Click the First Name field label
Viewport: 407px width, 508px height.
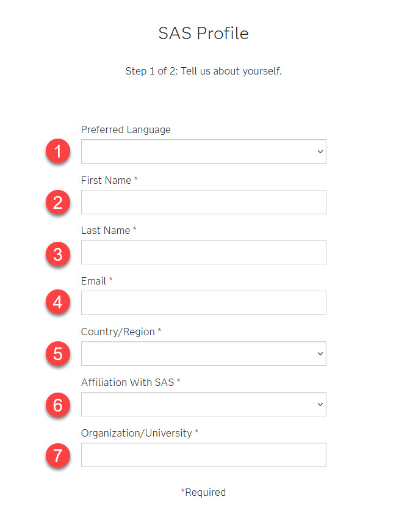[106, 180]
